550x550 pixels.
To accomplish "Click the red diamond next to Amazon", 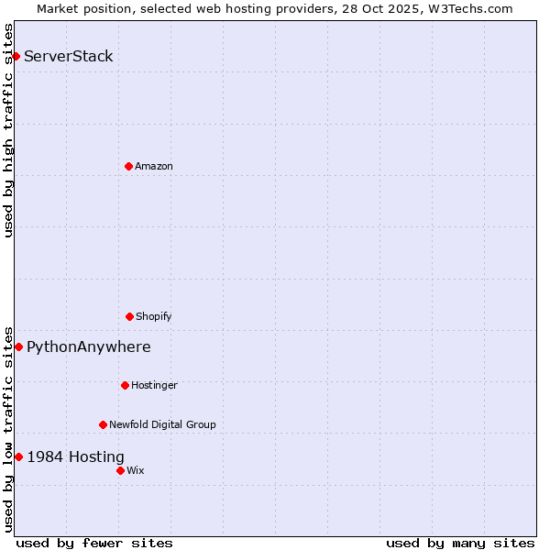I will click(x=128, y=166).
